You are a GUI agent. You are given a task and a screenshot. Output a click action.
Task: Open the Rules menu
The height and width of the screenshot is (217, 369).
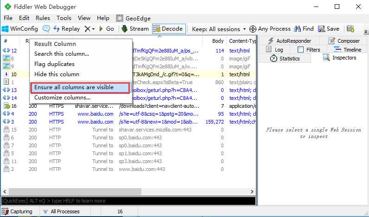pos(43,18)
